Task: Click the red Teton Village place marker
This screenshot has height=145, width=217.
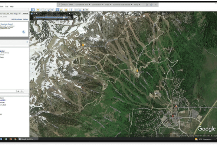Action: pos(173,116)
